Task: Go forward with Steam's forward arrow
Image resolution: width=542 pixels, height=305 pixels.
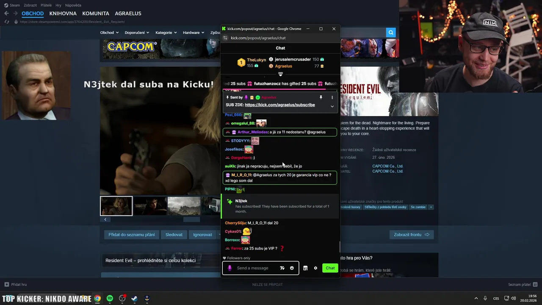Action: pyautogui.click(x=17, y=13)
